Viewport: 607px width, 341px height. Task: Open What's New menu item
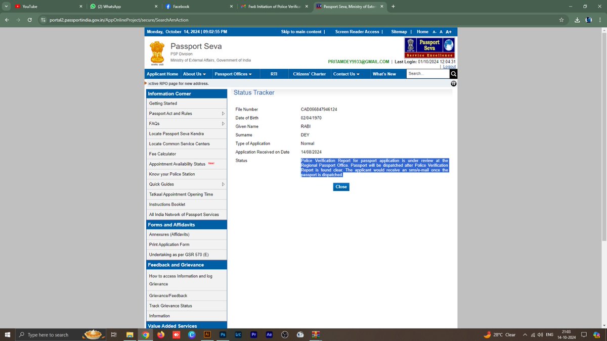click(384, 74)
